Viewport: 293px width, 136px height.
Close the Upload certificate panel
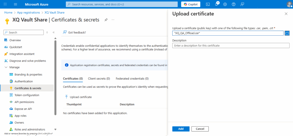point(286,14)
